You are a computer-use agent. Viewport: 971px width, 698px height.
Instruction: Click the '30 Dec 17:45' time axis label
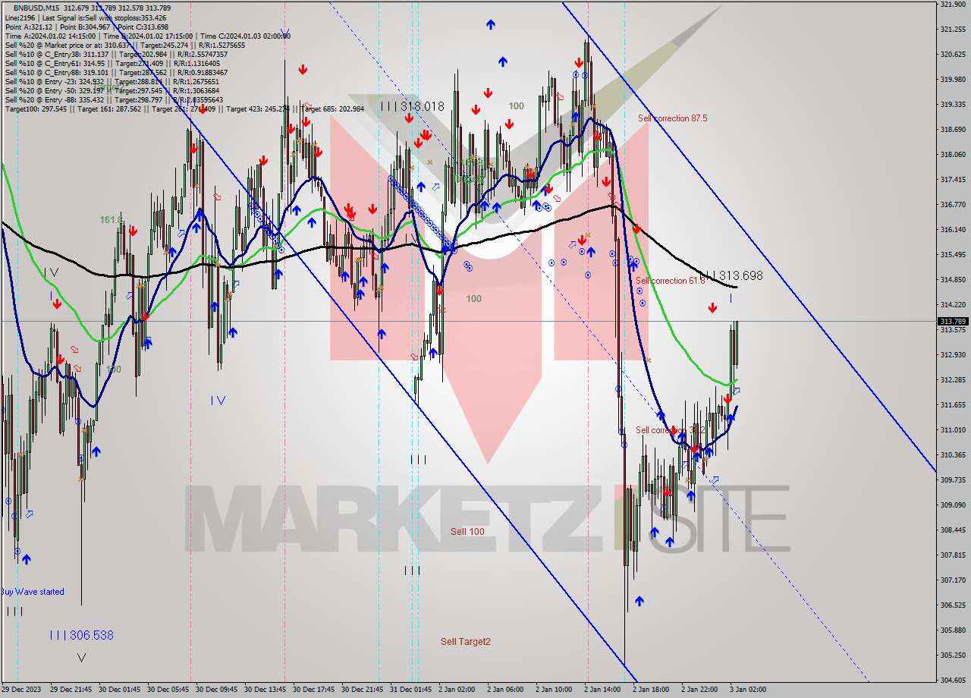(314, 690)
